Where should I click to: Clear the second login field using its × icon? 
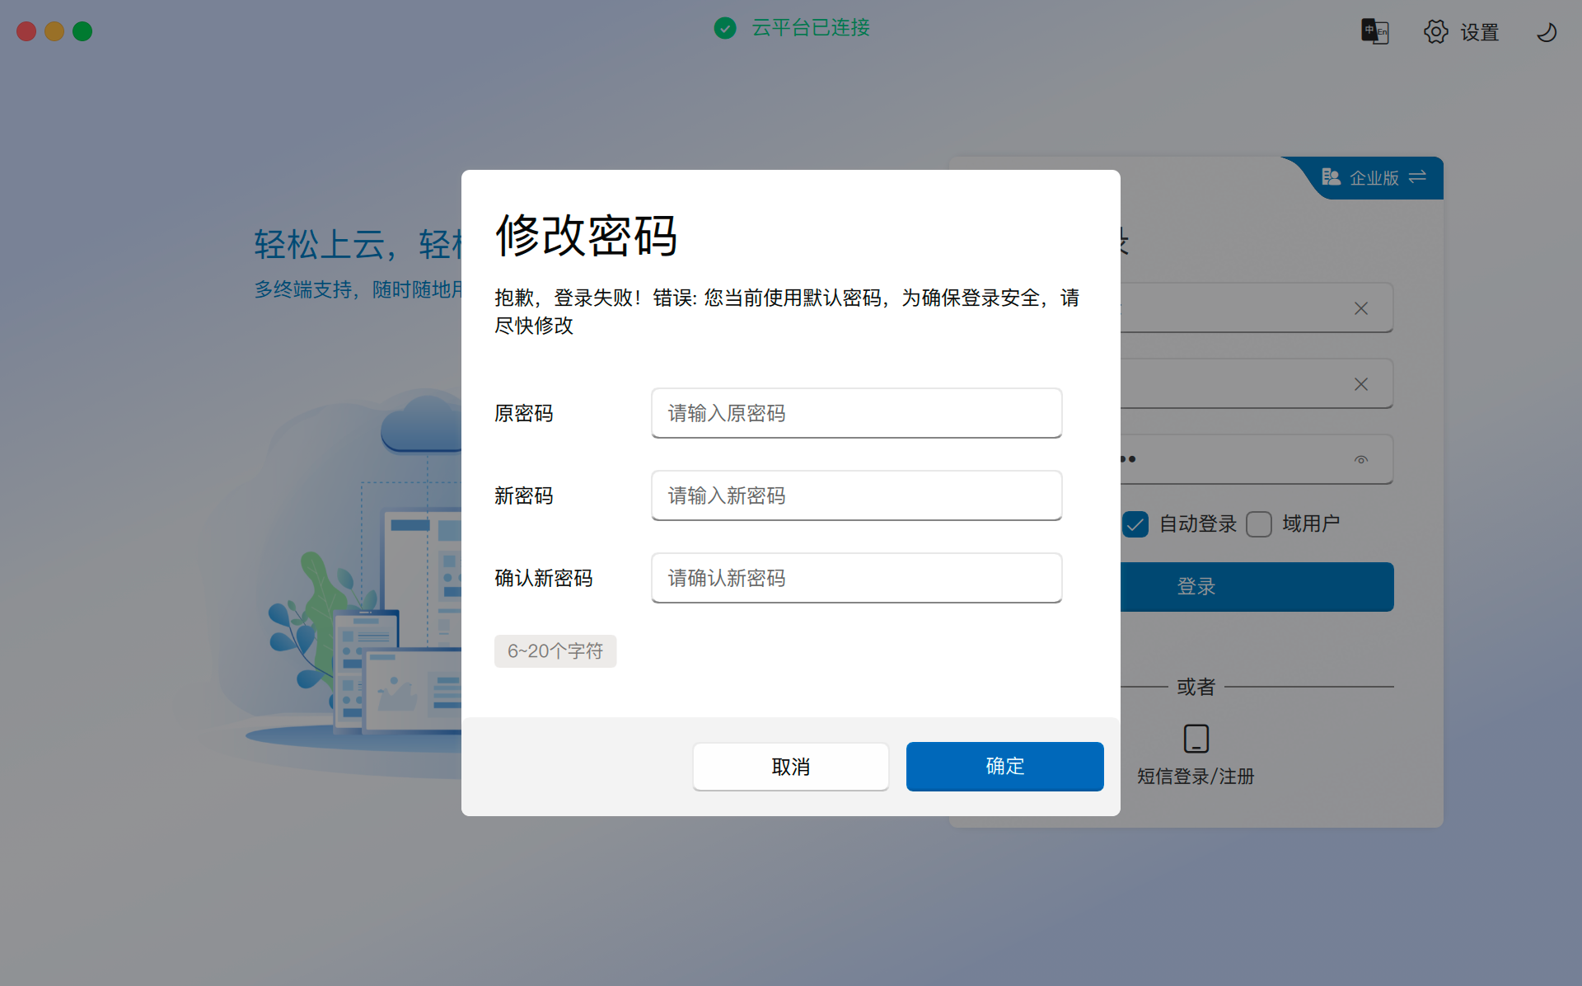[1360, 383]
